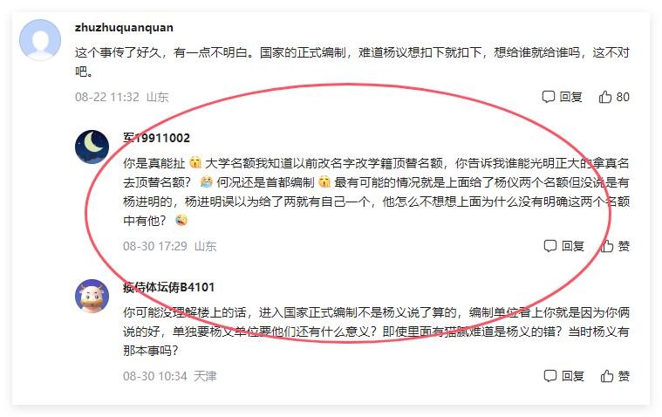Screen dimensions: 662x417
Task: Open the cartoon cow avatar profile
Action: [92, 296]
